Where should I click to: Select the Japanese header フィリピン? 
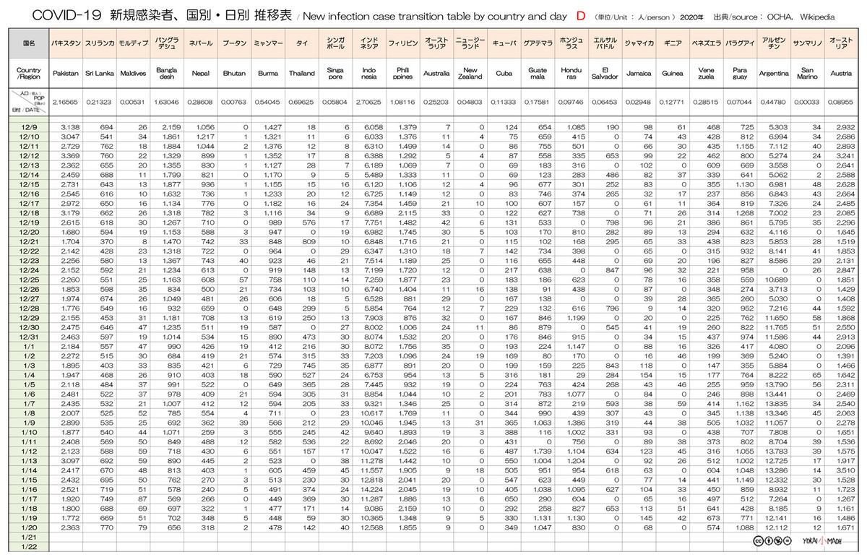point(402,44)
